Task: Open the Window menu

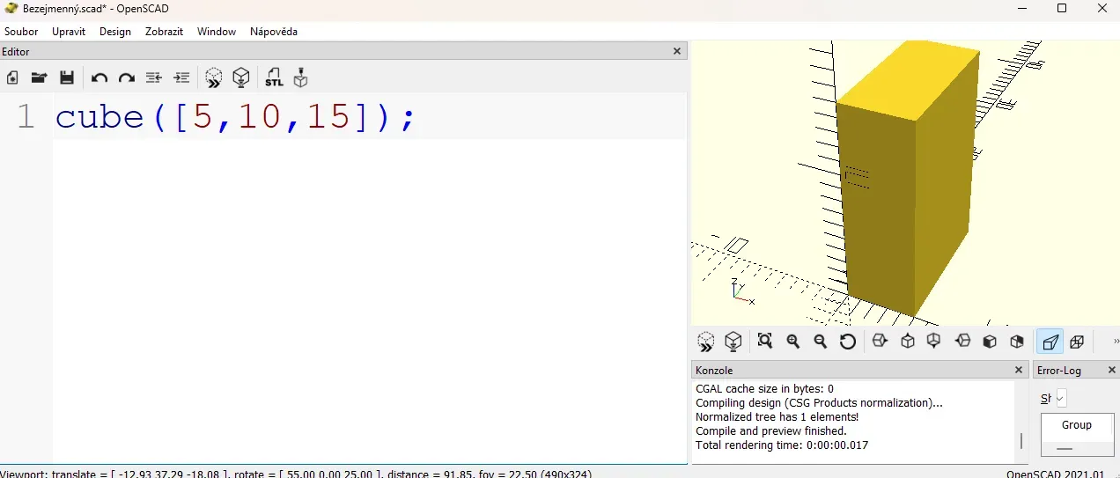Action: [x=217, y=31]
